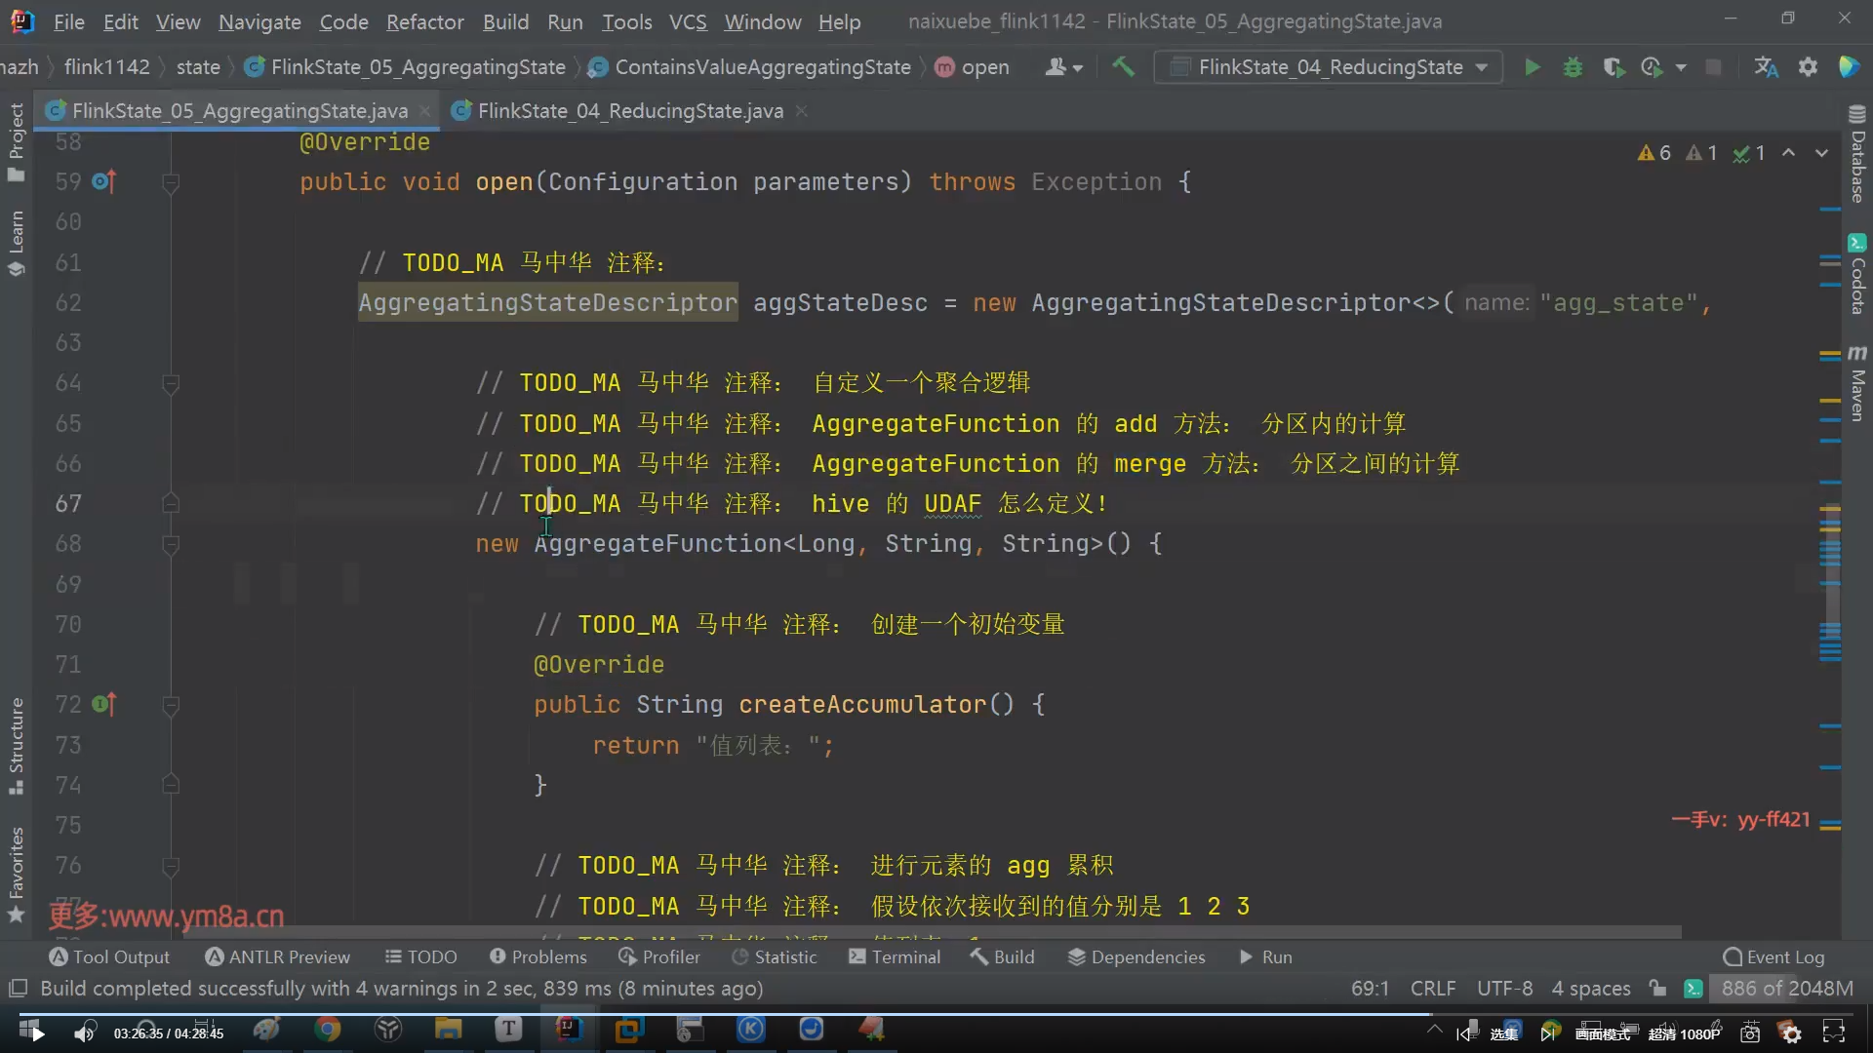
Task: Fold the createAccumulator method at line 72
Action: 170,705
